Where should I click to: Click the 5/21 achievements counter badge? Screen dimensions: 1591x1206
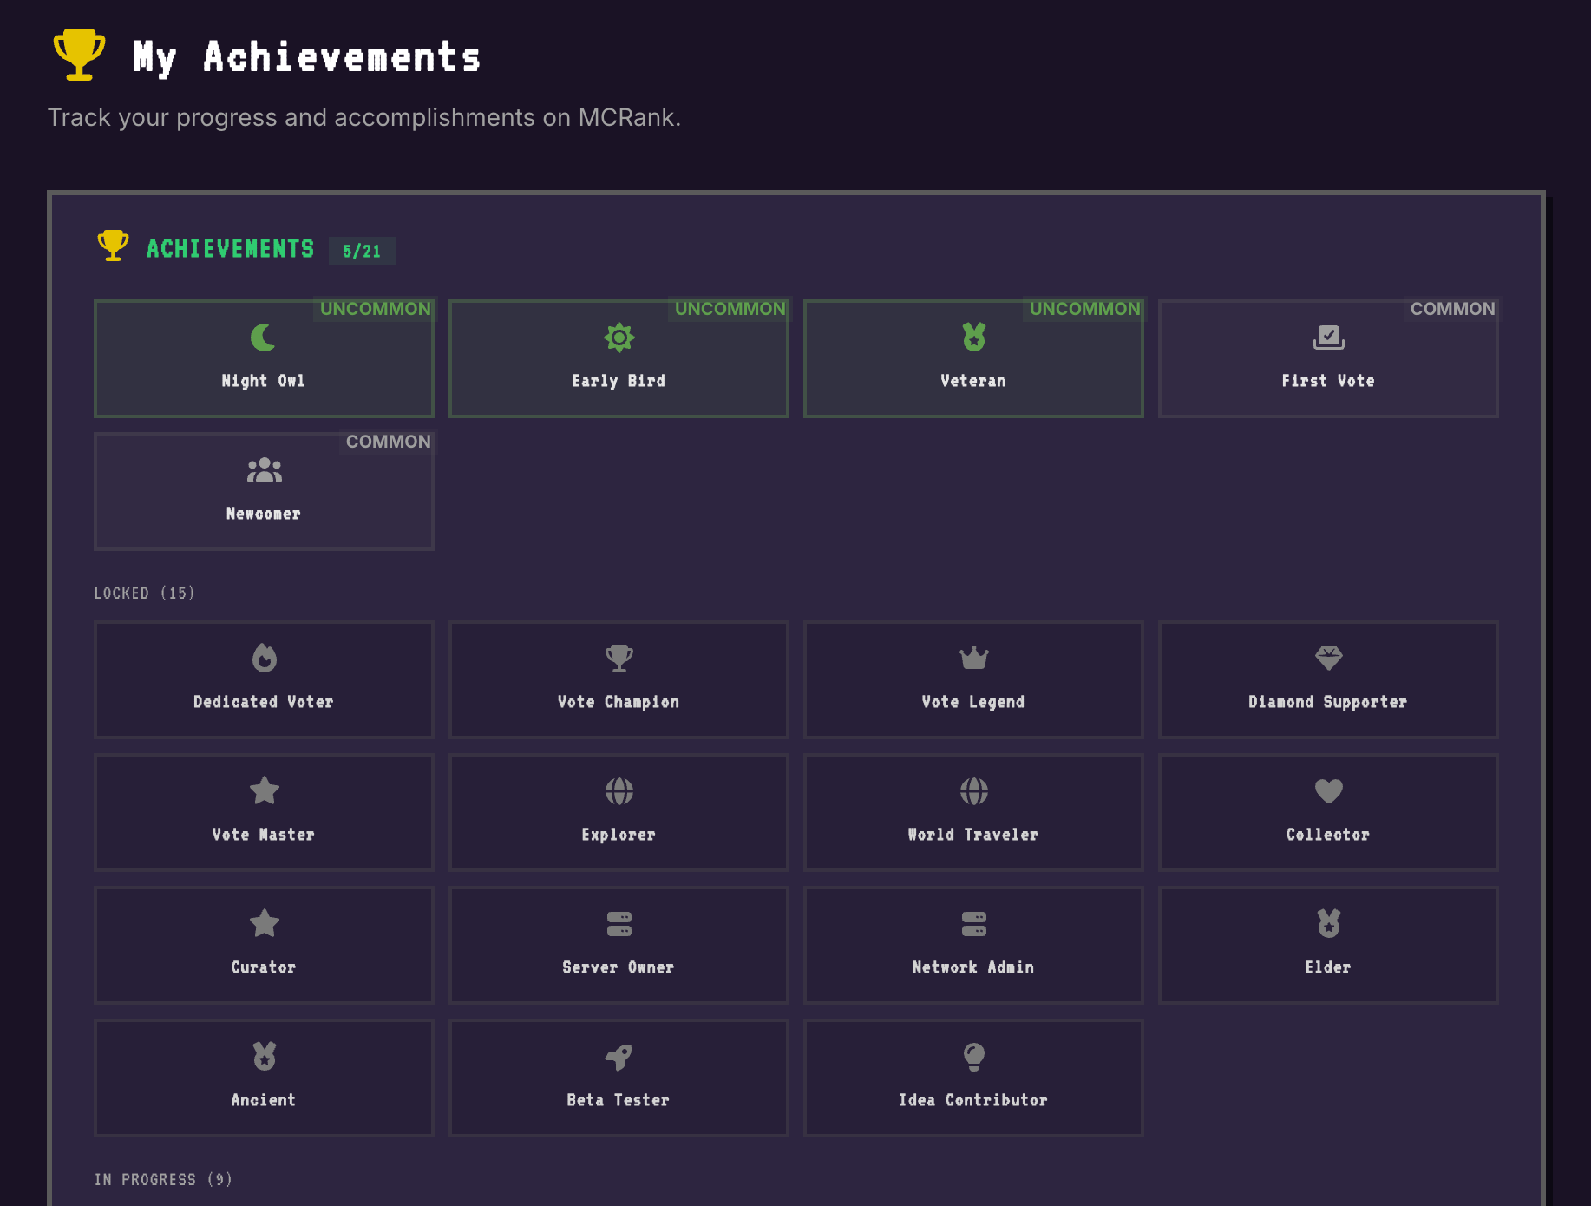(x=362, y=251)
